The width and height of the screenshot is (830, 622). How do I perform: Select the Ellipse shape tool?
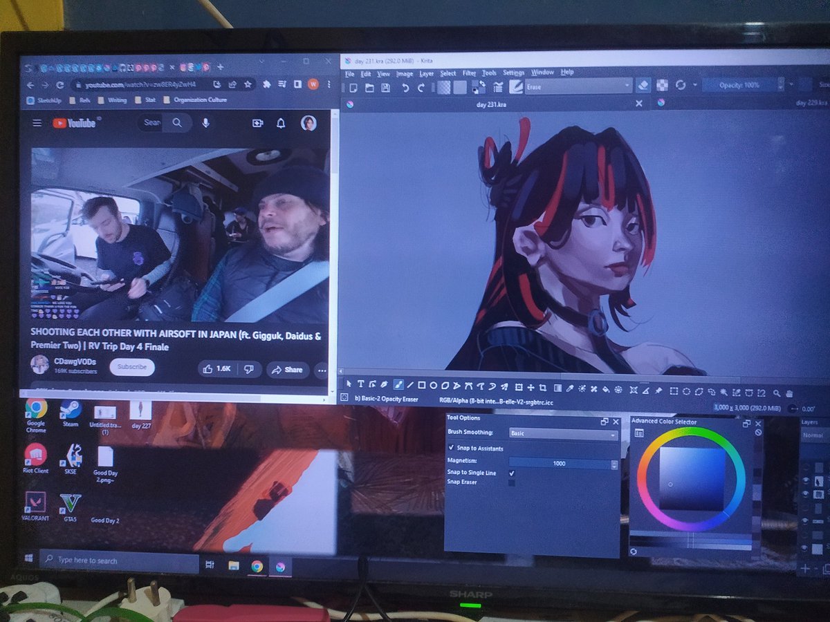[x=432, y=385]
